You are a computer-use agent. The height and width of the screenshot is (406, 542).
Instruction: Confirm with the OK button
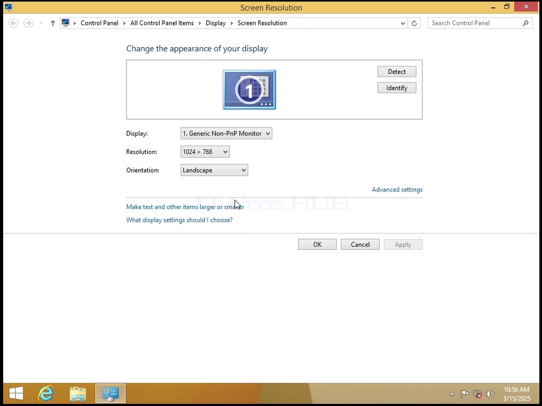coord(317,245)
